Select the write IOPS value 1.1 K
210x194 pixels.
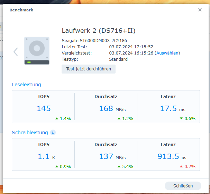(x=46, y=156)
